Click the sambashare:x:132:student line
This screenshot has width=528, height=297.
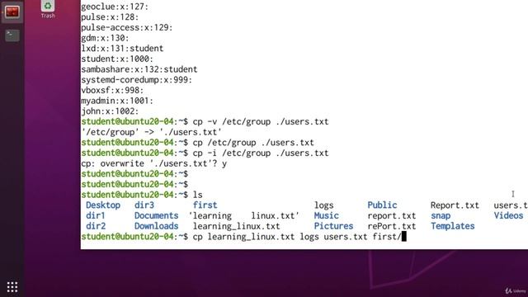tap(139, 69)
